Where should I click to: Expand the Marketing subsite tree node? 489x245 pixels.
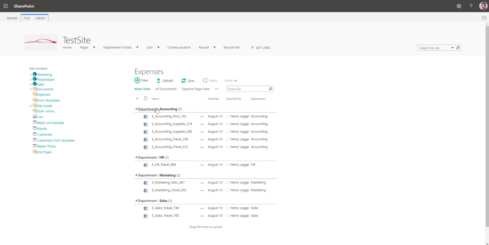coord(31,75)
